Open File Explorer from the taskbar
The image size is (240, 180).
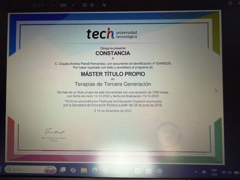coord(84,170)
